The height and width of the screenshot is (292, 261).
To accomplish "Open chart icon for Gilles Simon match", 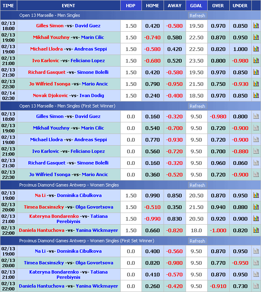I will [256, 26].
